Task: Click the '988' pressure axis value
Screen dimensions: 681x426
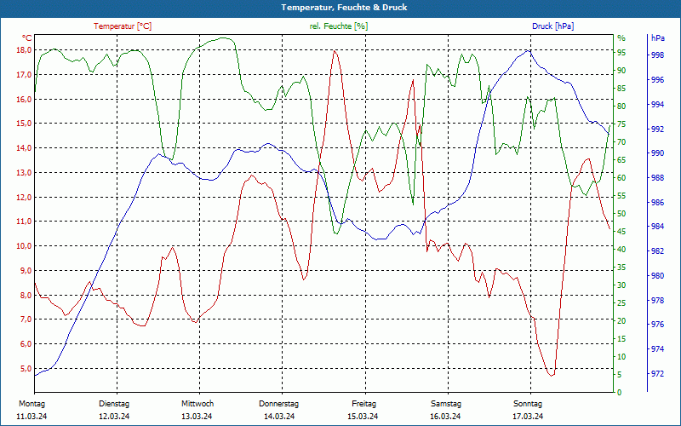Action: point(657,178)
